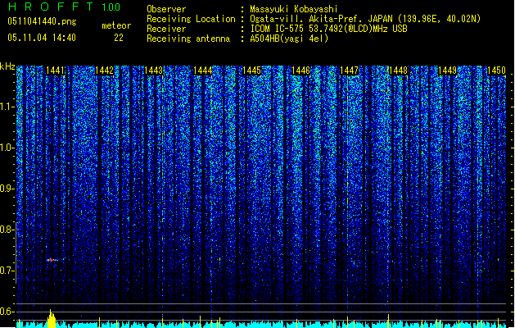Click the 1443 time marker
Image resolution: width=515 pixels, height=328 pixels.
click(x=153, y=71)
